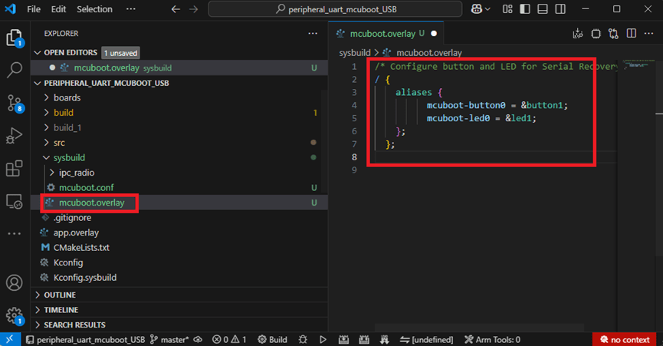Open the Search view in activity bar

pyautogui.click(x=14, y=70)
